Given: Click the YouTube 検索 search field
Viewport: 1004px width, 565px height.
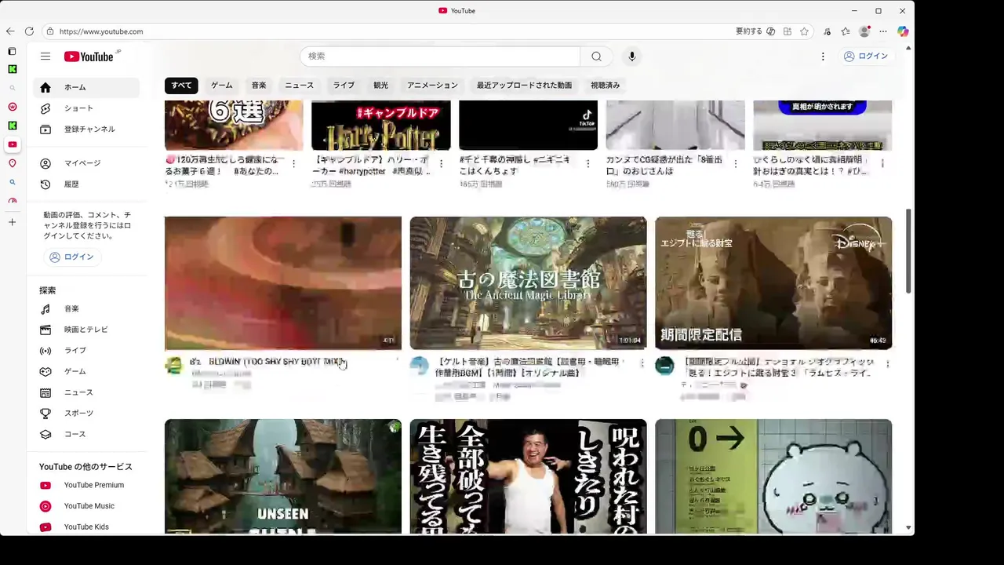Looking at the screenshot, I should tap(440, 56).
